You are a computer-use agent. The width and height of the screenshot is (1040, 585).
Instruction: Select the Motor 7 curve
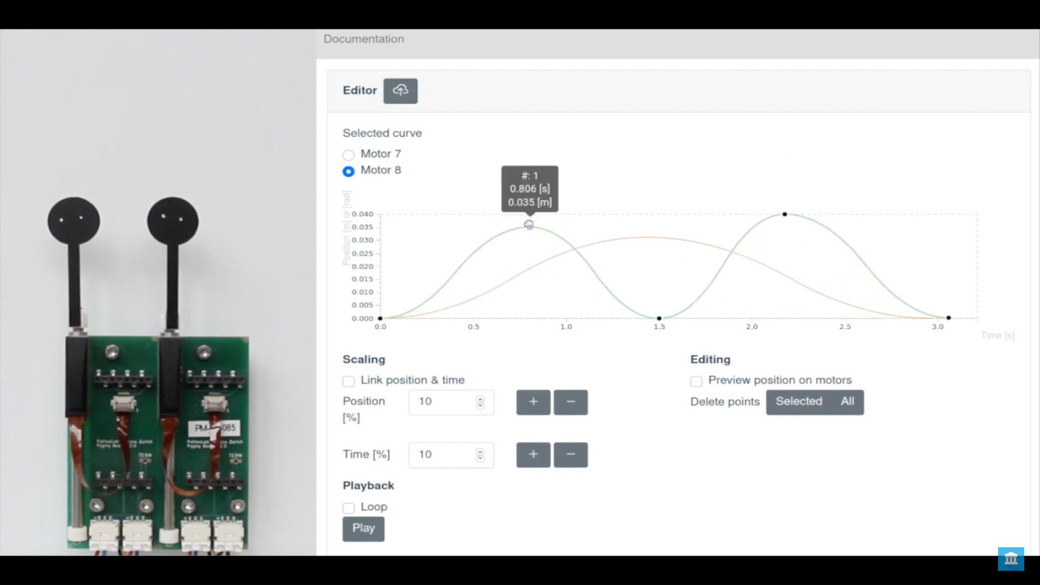point(349,155)
